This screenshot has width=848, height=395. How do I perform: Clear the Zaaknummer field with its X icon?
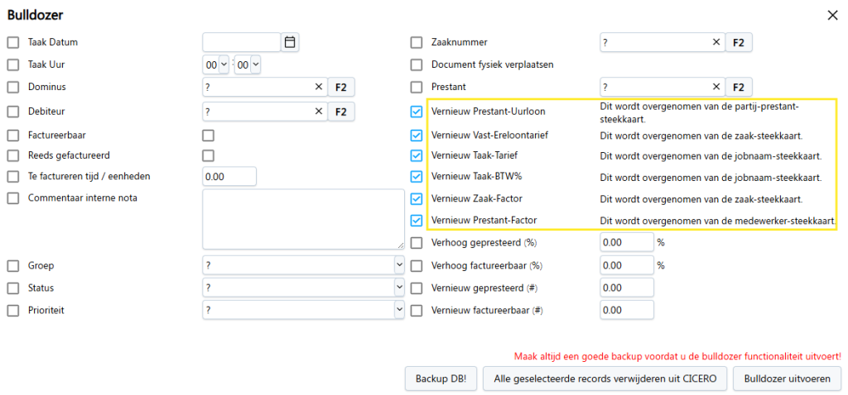(x=716, y=42)
